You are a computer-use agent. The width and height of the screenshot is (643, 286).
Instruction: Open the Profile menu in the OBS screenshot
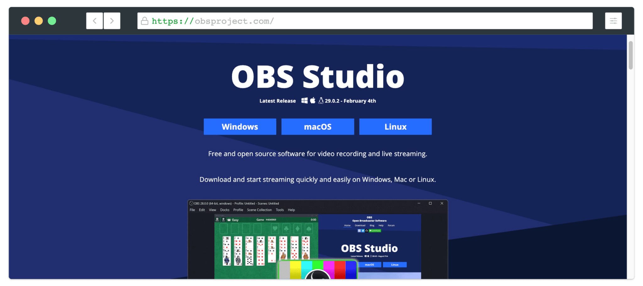coord(238,210)
